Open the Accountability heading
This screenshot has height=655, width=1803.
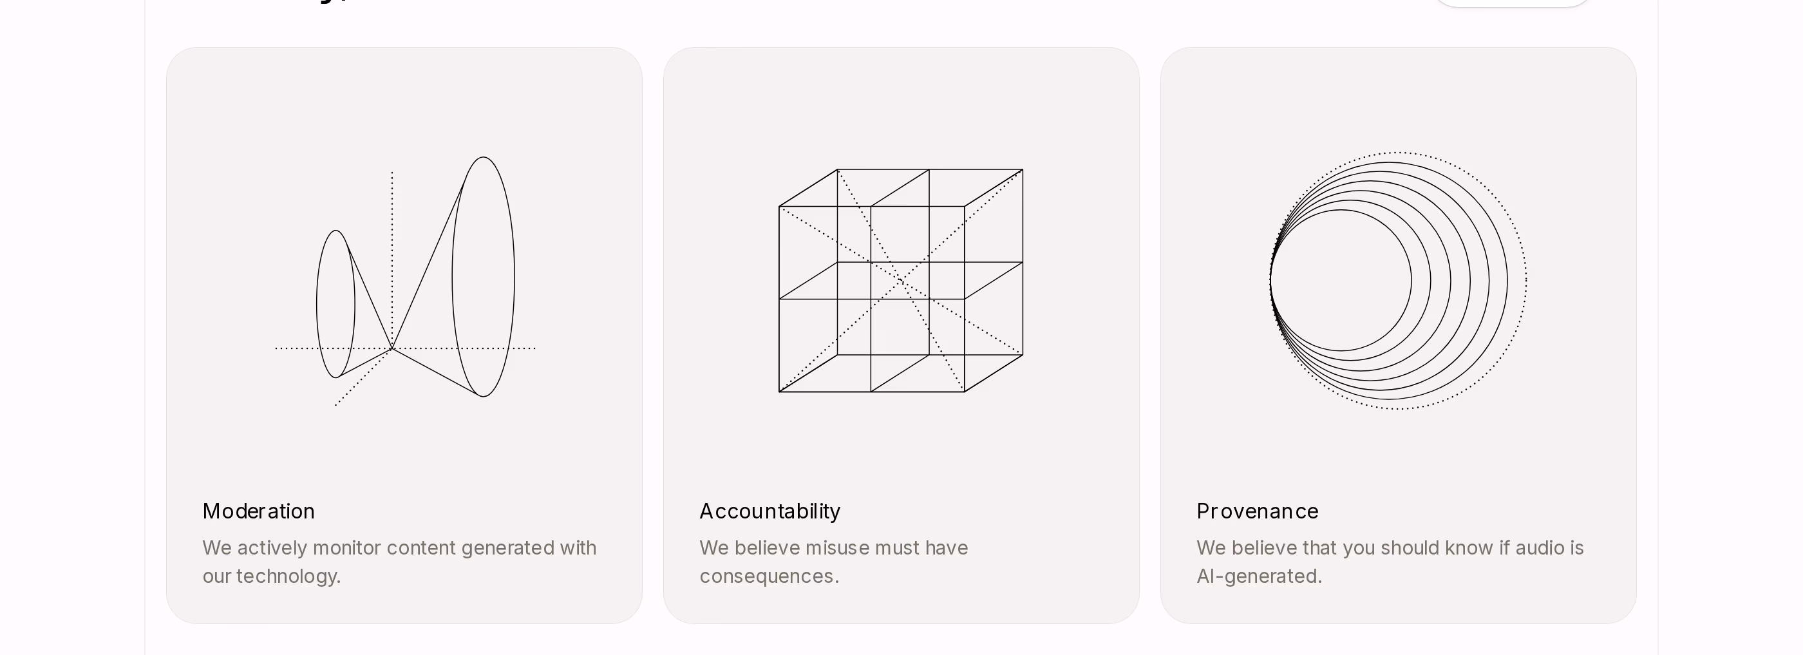tap(770, 511)
